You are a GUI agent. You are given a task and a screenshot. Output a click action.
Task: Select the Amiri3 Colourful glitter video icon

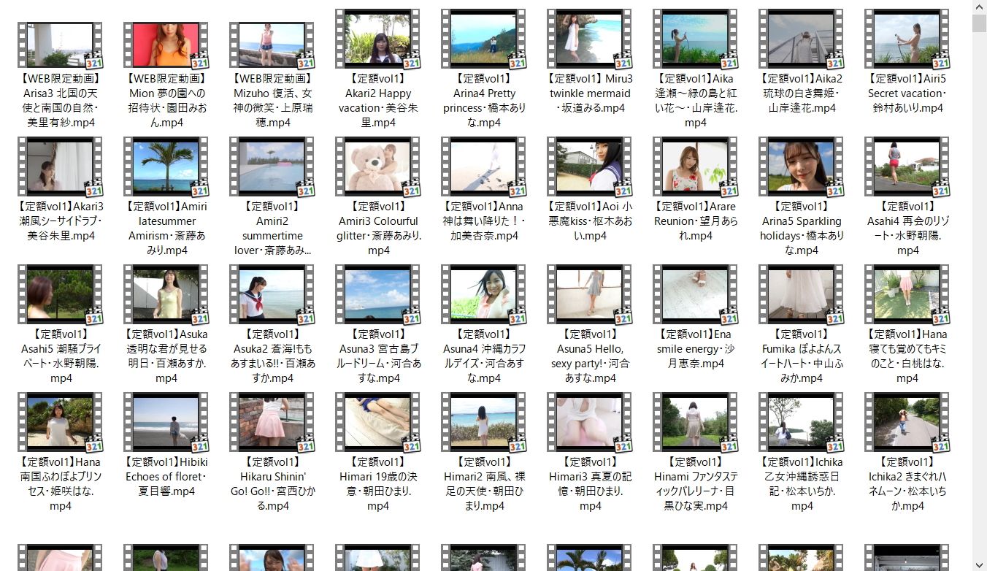pos(377,166)
